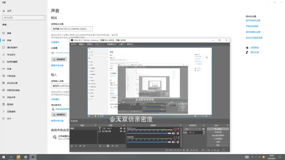Click the 300 ms duration field

pyautogui.click(x=195, y=133)
